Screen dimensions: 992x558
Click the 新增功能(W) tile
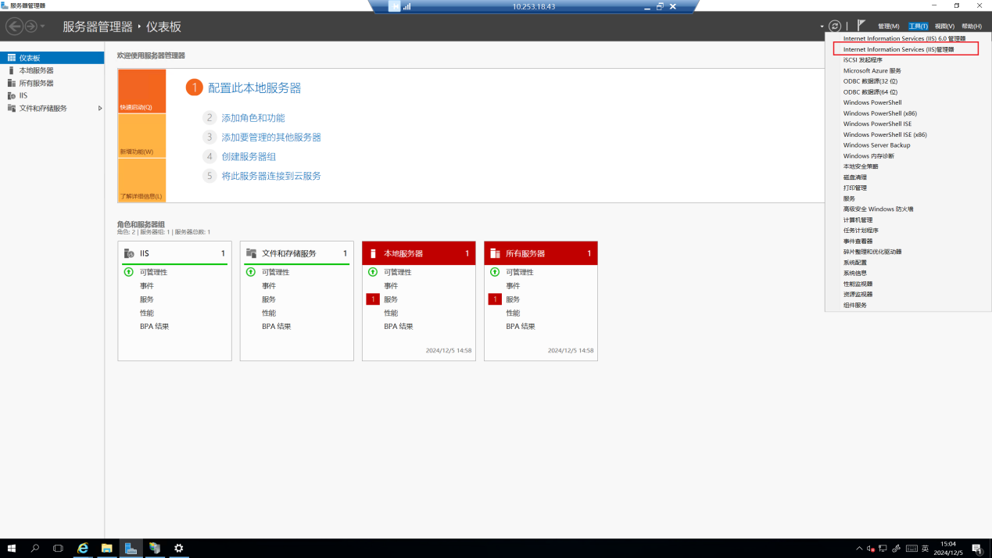pyautogui.click(x=141, y=136)
